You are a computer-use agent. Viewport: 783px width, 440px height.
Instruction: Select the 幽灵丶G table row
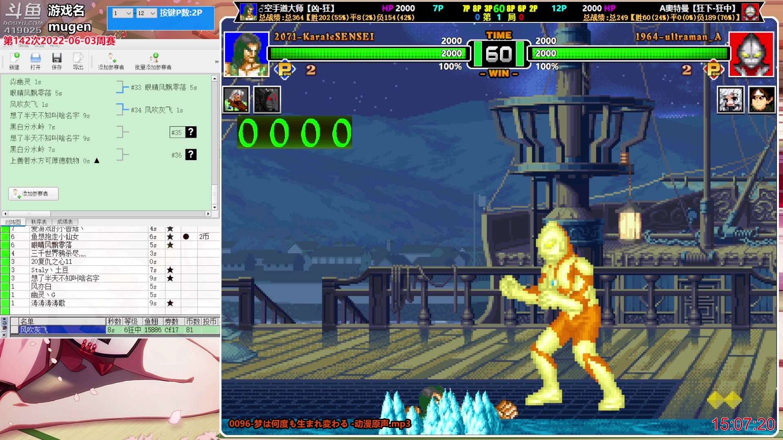[110, 295]
